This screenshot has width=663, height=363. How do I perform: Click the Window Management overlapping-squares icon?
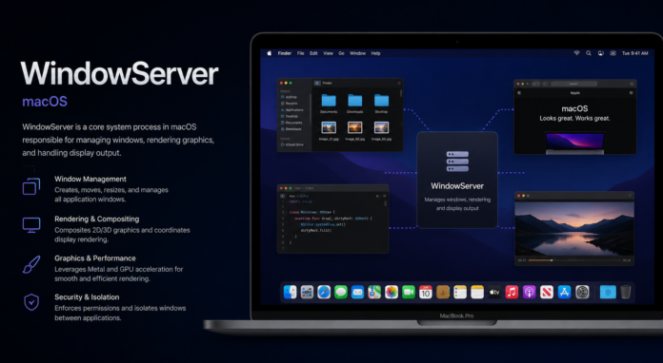(x=31, y=186)
